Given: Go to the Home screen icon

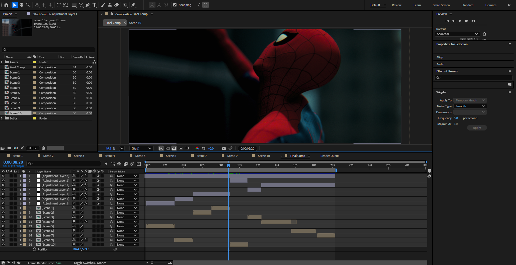Looking at the screenshot, I should 6,5.
